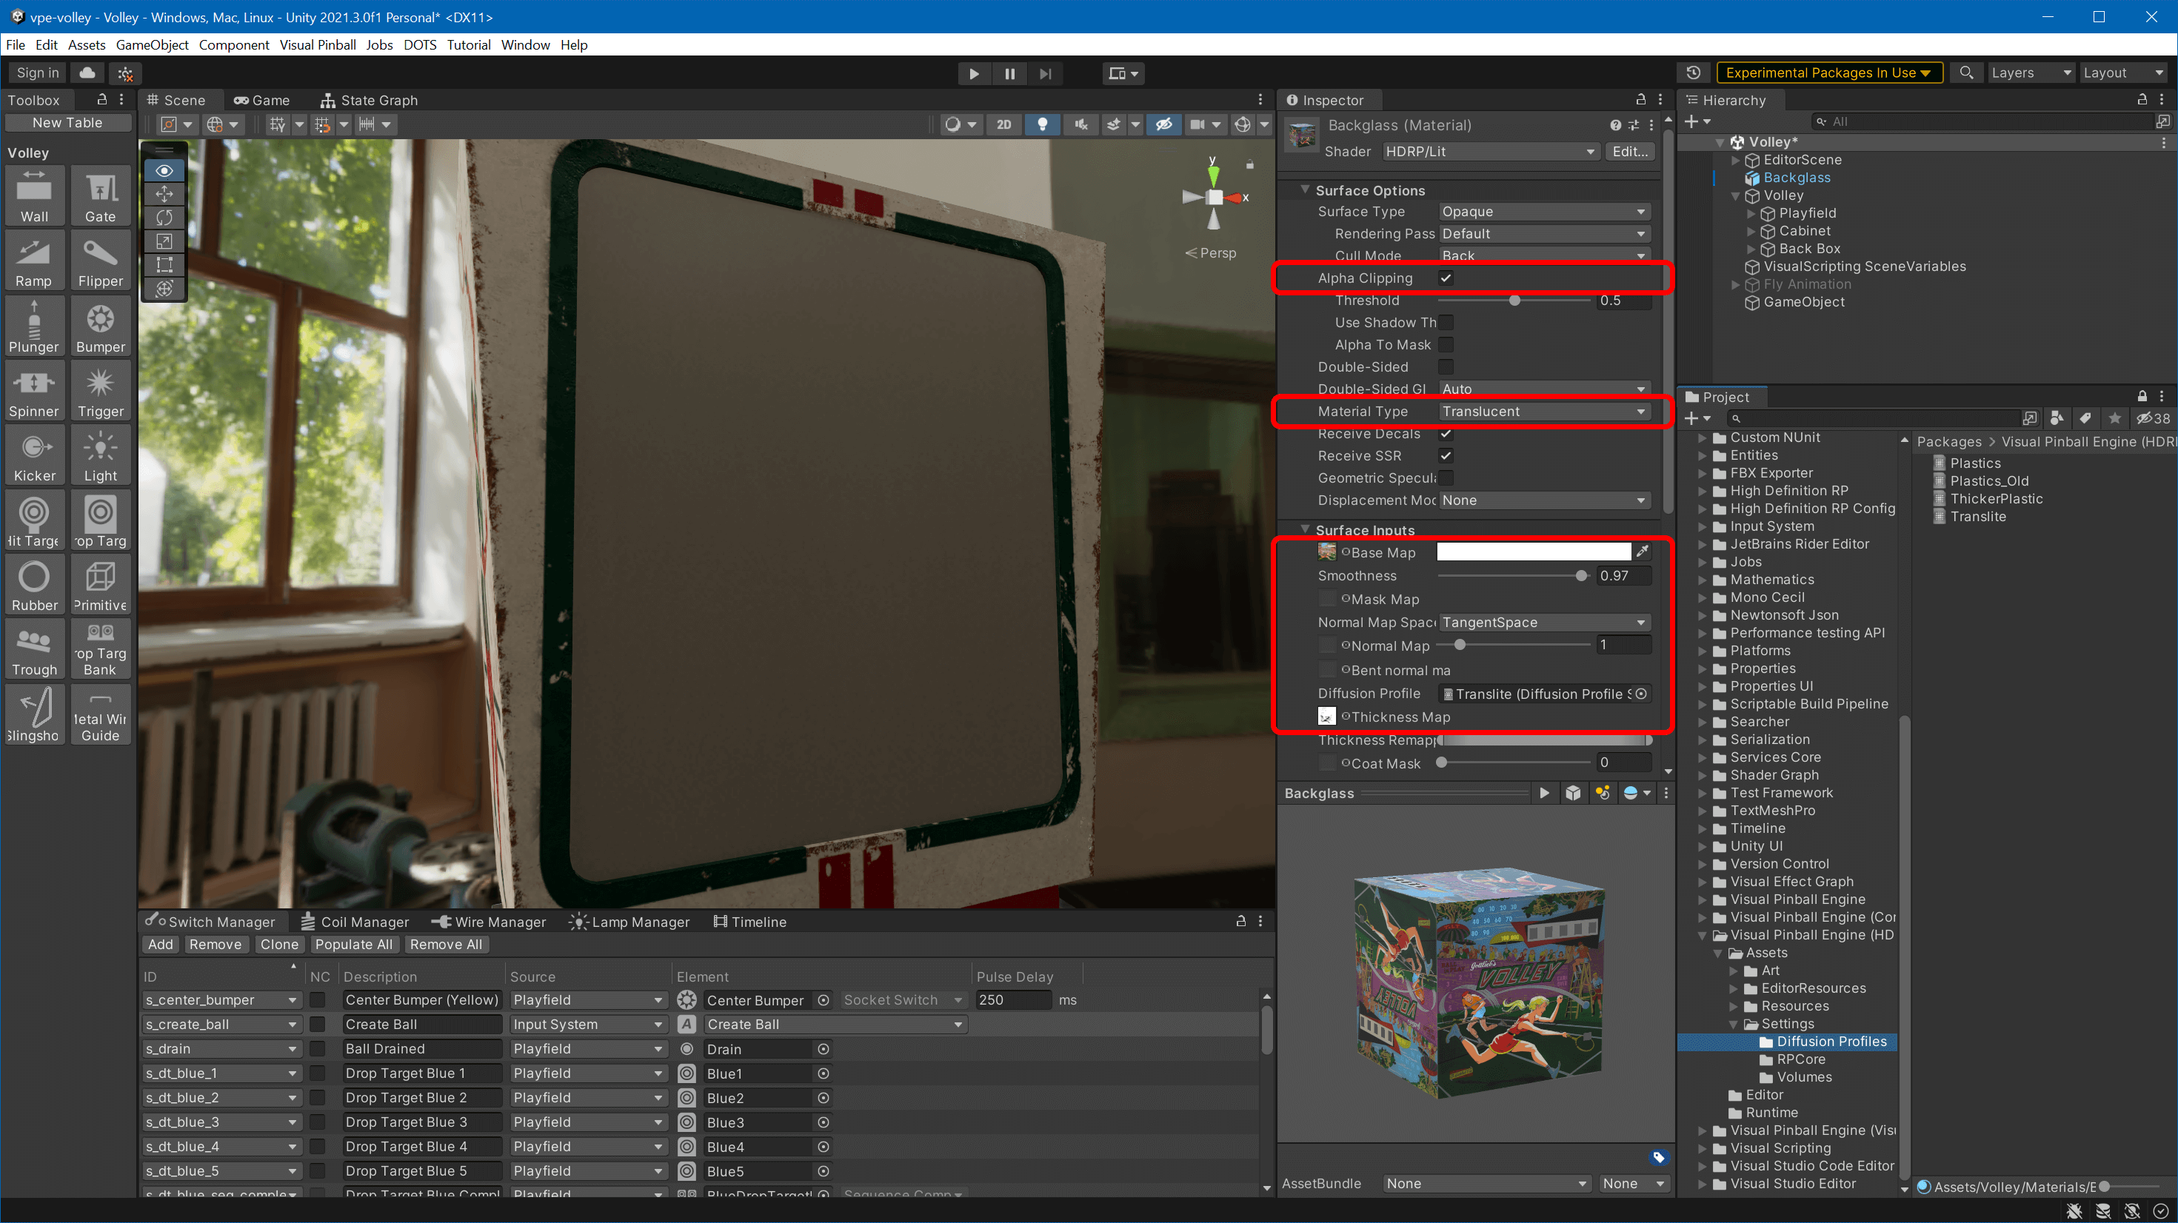
Task: Select the Wall tool in Toolbox
Action: pos(34,195)
